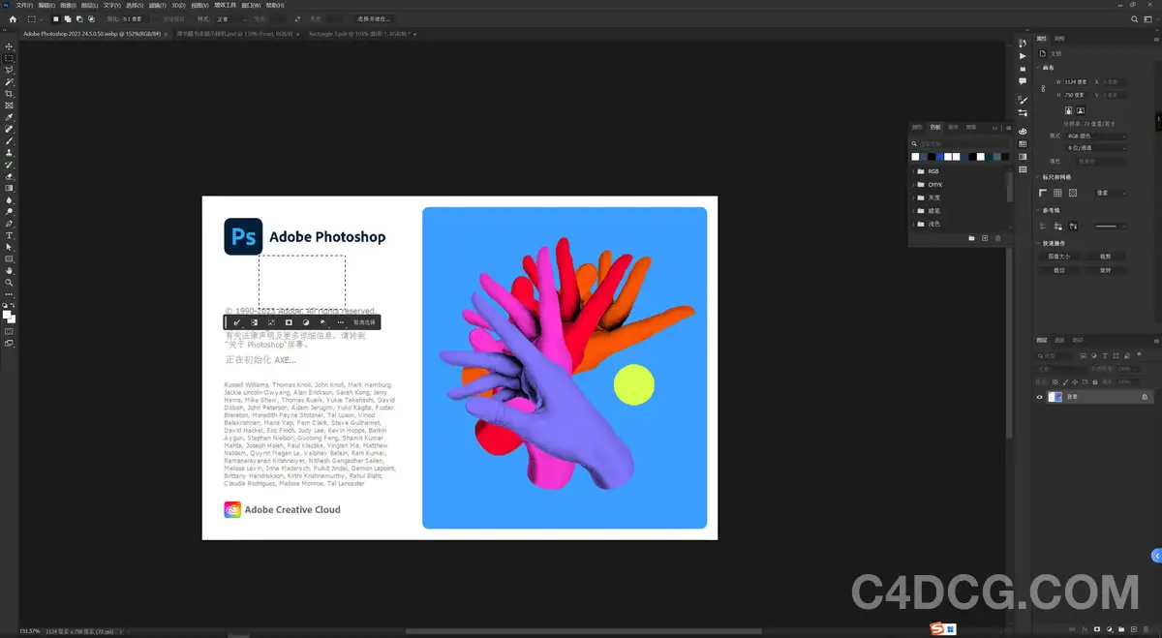Click Select Subject in the contextual taskbar
The height and width of the screenshot is (638, 1162).
(x=236, y=321)
